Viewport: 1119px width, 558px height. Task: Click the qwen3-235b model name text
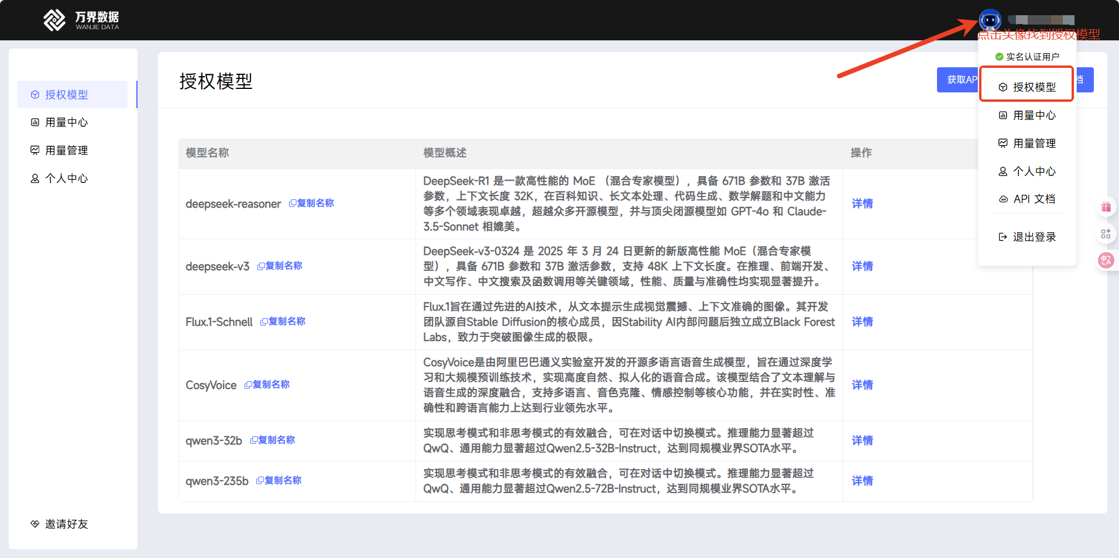tap(217, 481)
